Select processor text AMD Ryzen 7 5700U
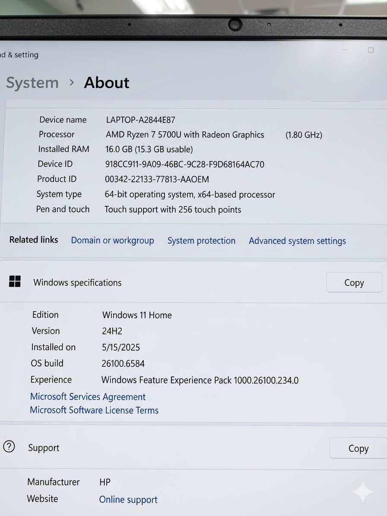Viewport: 387px width, 516px height. [143, 135]
